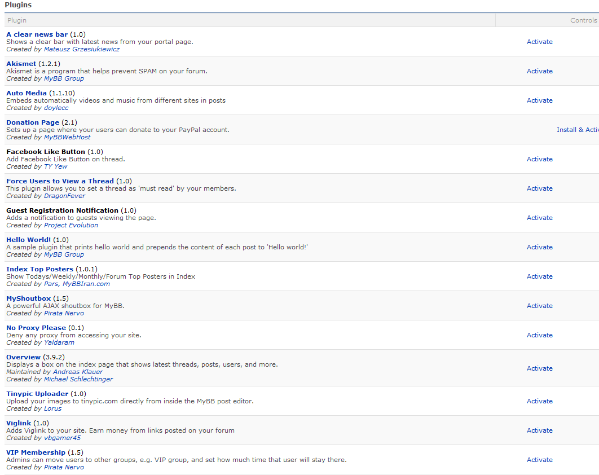This screenshot has height=475, width=599.
Task: Open the Viglink plugin link
Action: 19,424
